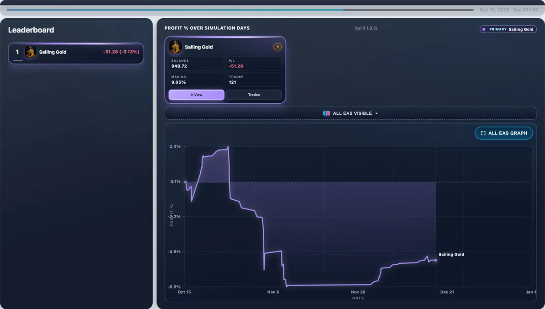The height and width of the screenshot is (309, 545).
Task: Open Trades for Sailing Gold
Action: pyautogui.click(x=254, y=95)
